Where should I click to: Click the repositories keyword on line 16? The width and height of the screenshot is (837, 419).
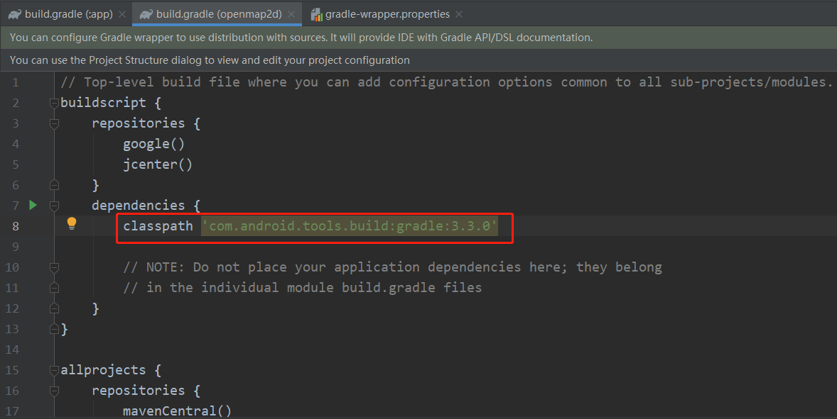pos(139,391)
